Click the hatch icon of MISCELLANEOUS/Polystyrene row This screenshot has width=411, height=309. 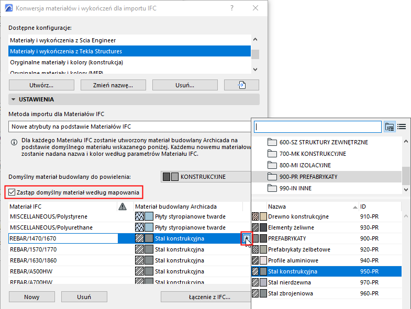[x=139, y=216]
